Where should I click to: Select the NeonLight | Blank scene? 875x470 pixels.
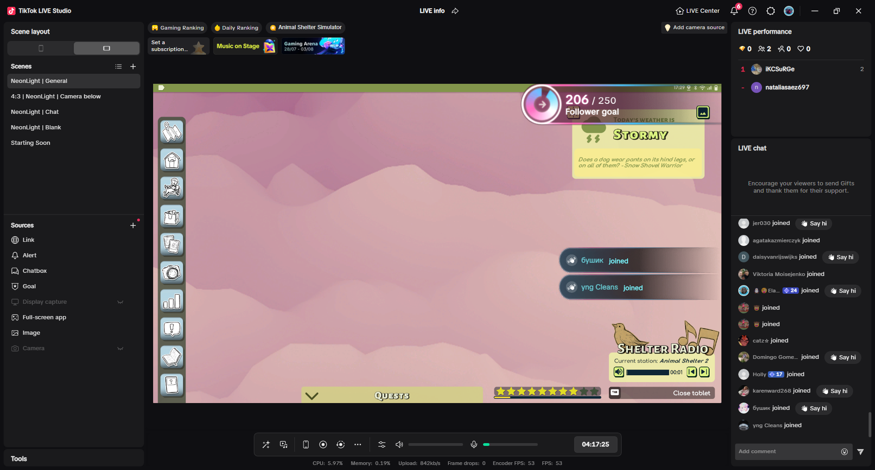point(74,128)
